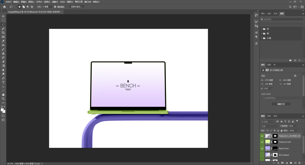
Task: Expand the 草 pattern folder
Action: click(x=262, y=34)
